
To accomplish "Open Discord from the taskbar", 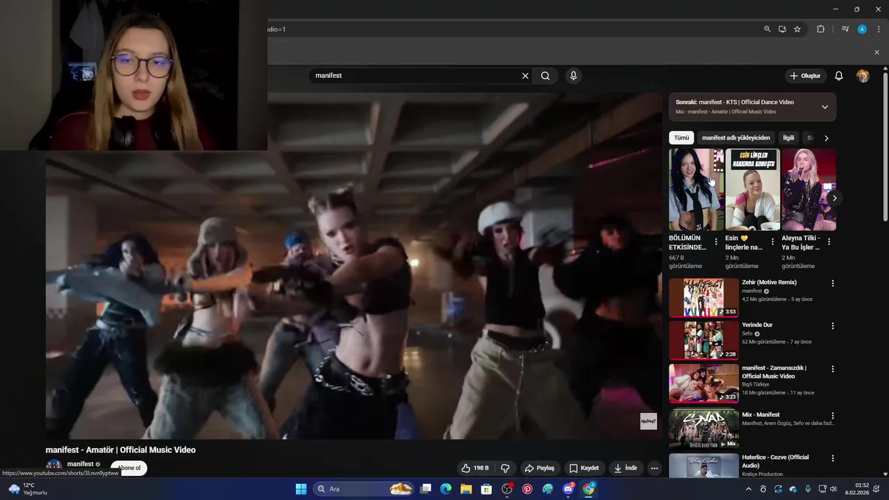I will click(568, 489).
